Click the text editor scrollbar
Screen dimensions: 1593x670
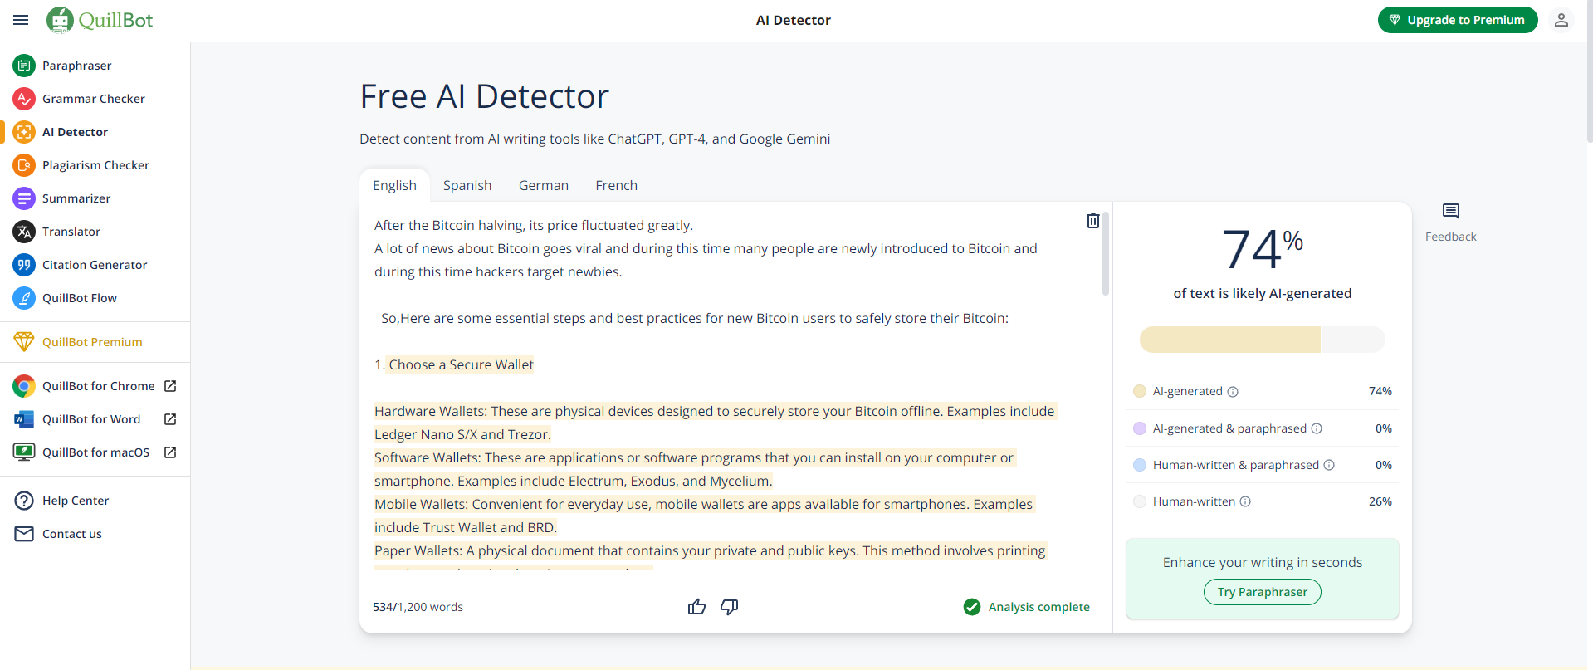pos(1106,253)
